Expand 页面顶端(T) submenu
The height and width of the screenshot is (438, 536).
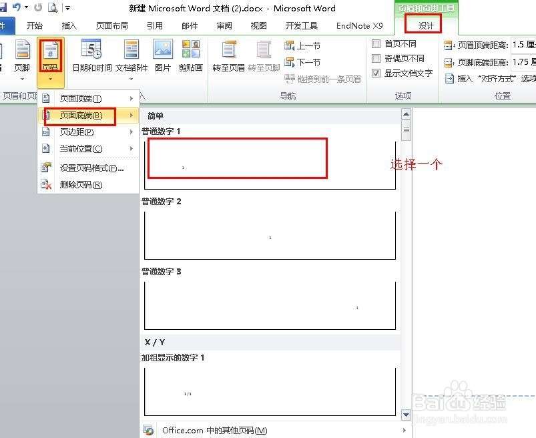pyautogui.click(x=88, y=98)
